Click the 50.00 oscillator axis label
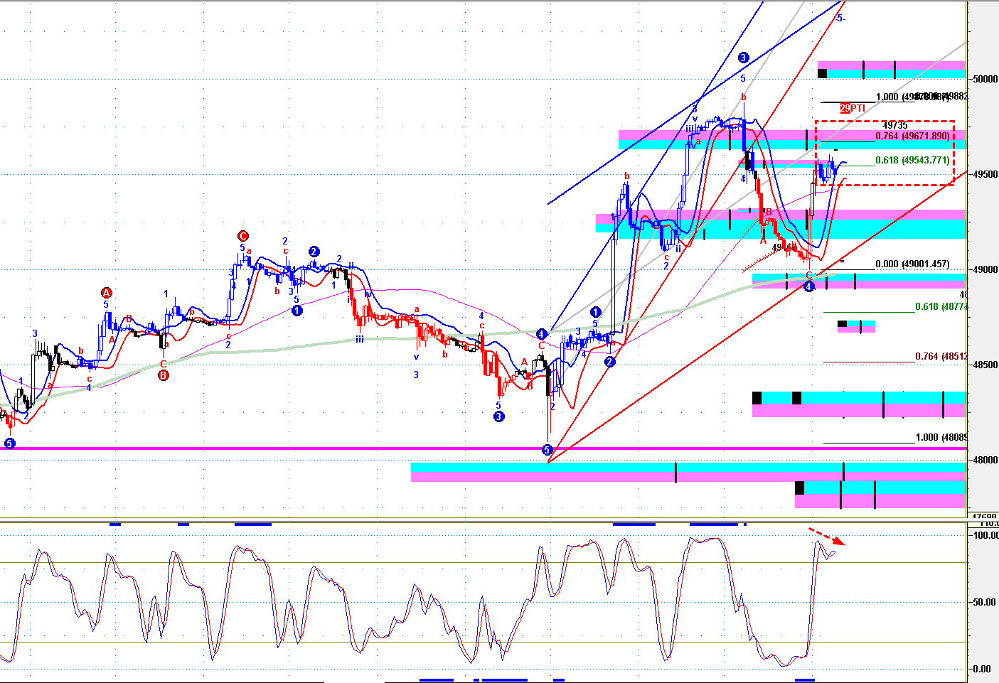 (x=984, y=602)
